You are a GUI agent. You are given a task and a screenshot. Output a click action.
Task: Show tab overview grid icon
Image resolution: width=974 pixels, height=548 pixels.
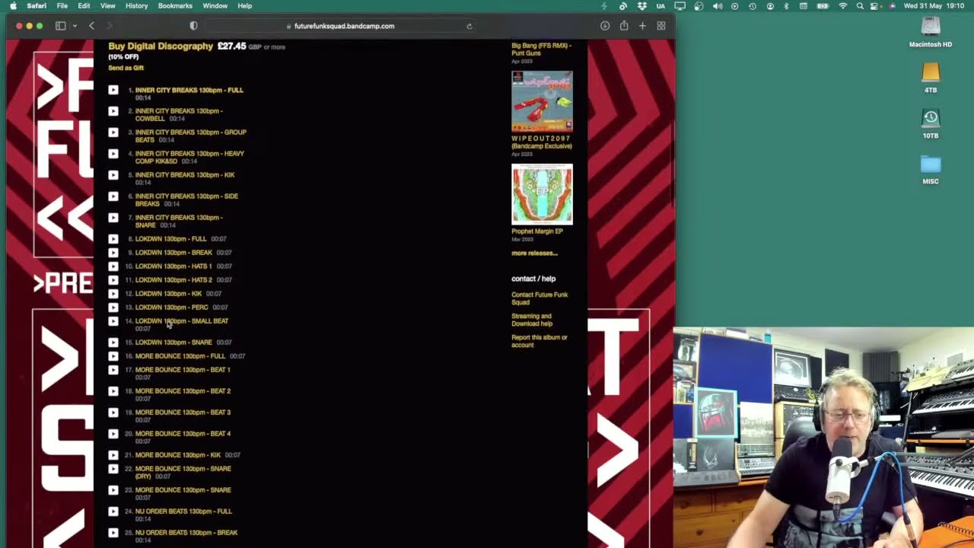point(661,26)
